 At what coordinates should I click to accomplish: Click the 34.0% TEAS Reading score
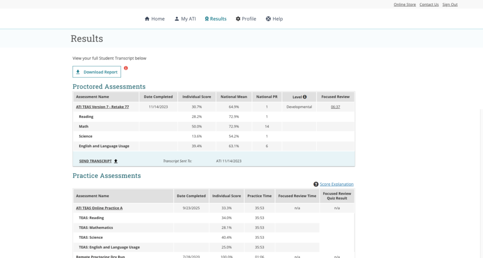[x=226, y=218]
